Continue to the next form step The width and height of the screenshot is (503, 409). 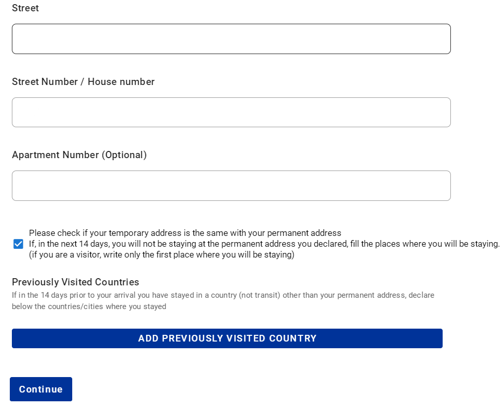click(41, 389)
